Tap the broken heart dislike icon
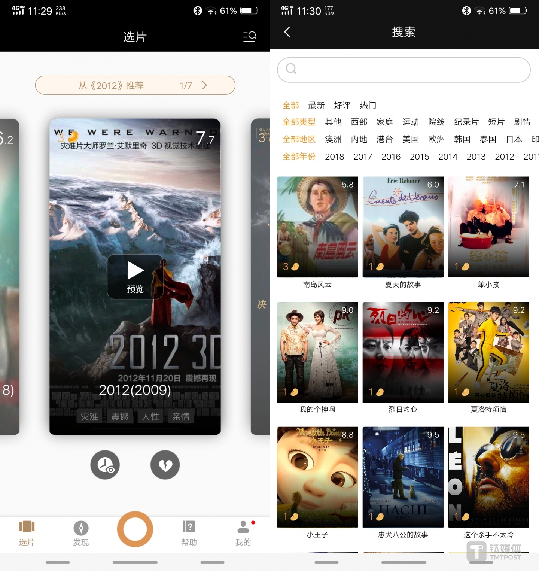The width and height of the screenshot is (539, 571). tap(165, 465)
